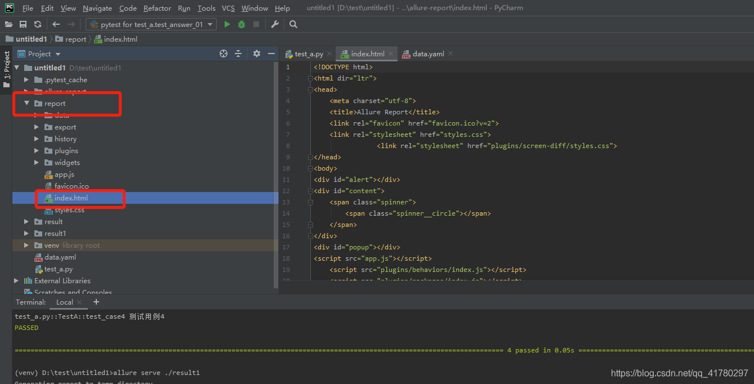Start debugging with the bug icon
The height and width of the screenshot is (384, 754).
pyautogui.click(x=242, y=24)
